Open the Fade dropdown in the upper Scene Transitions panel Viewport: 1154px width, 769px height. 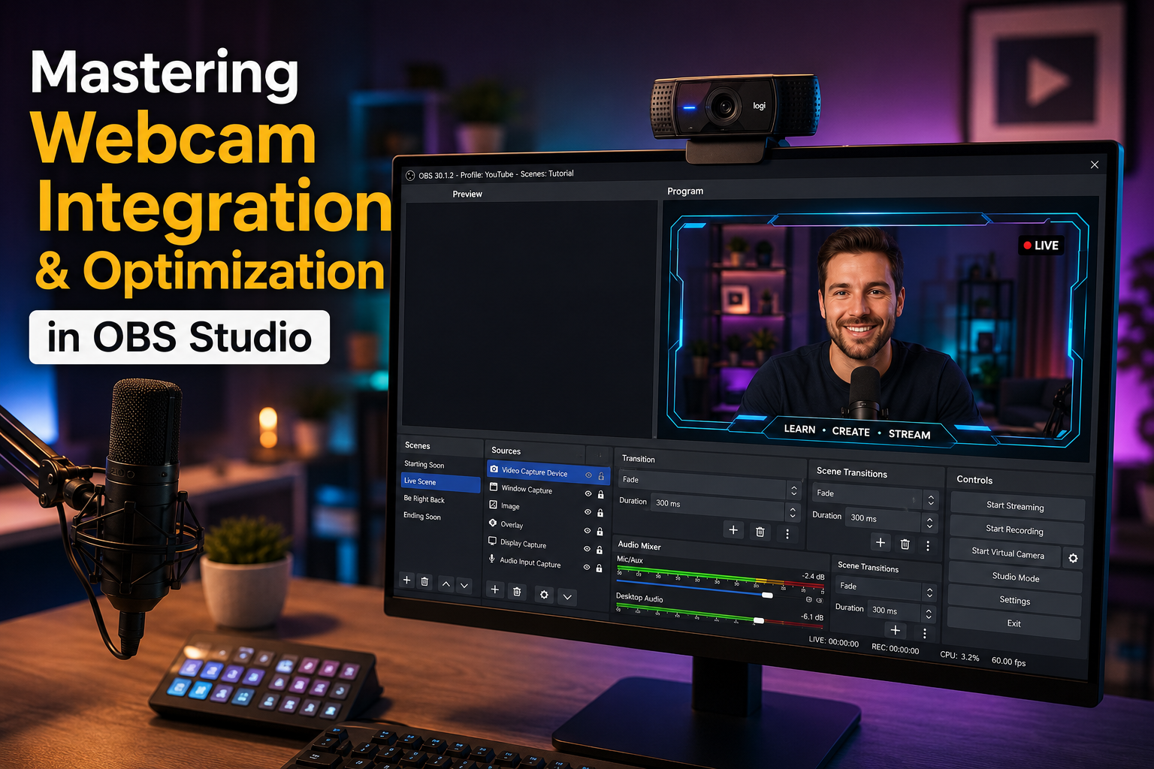pyautogui.click(x=876, y=496)
